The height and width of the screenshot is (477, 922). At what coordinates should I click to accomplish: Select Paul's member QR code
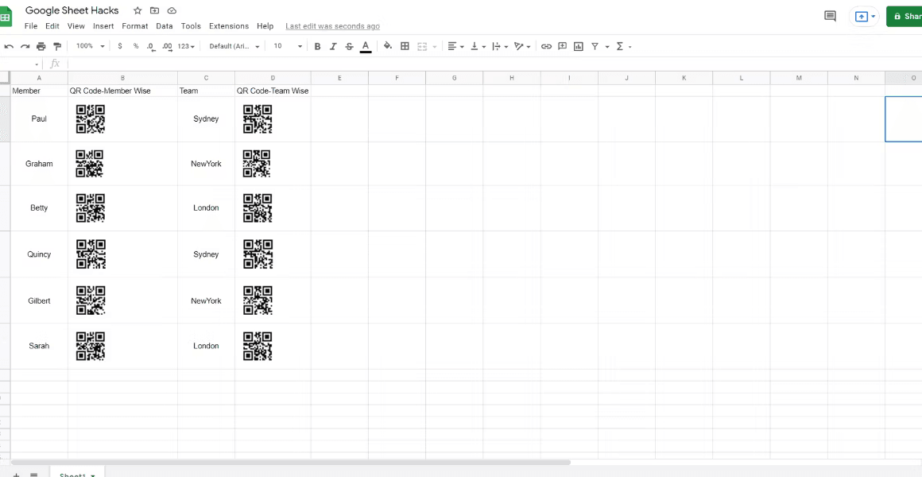tap(91, 118)
